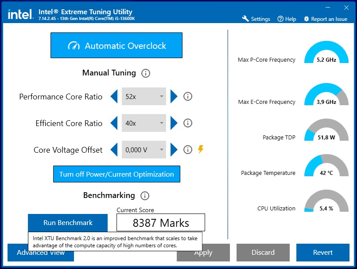
Task: Click the Max E-Core Frequency gauge
Action: [326, 94]
